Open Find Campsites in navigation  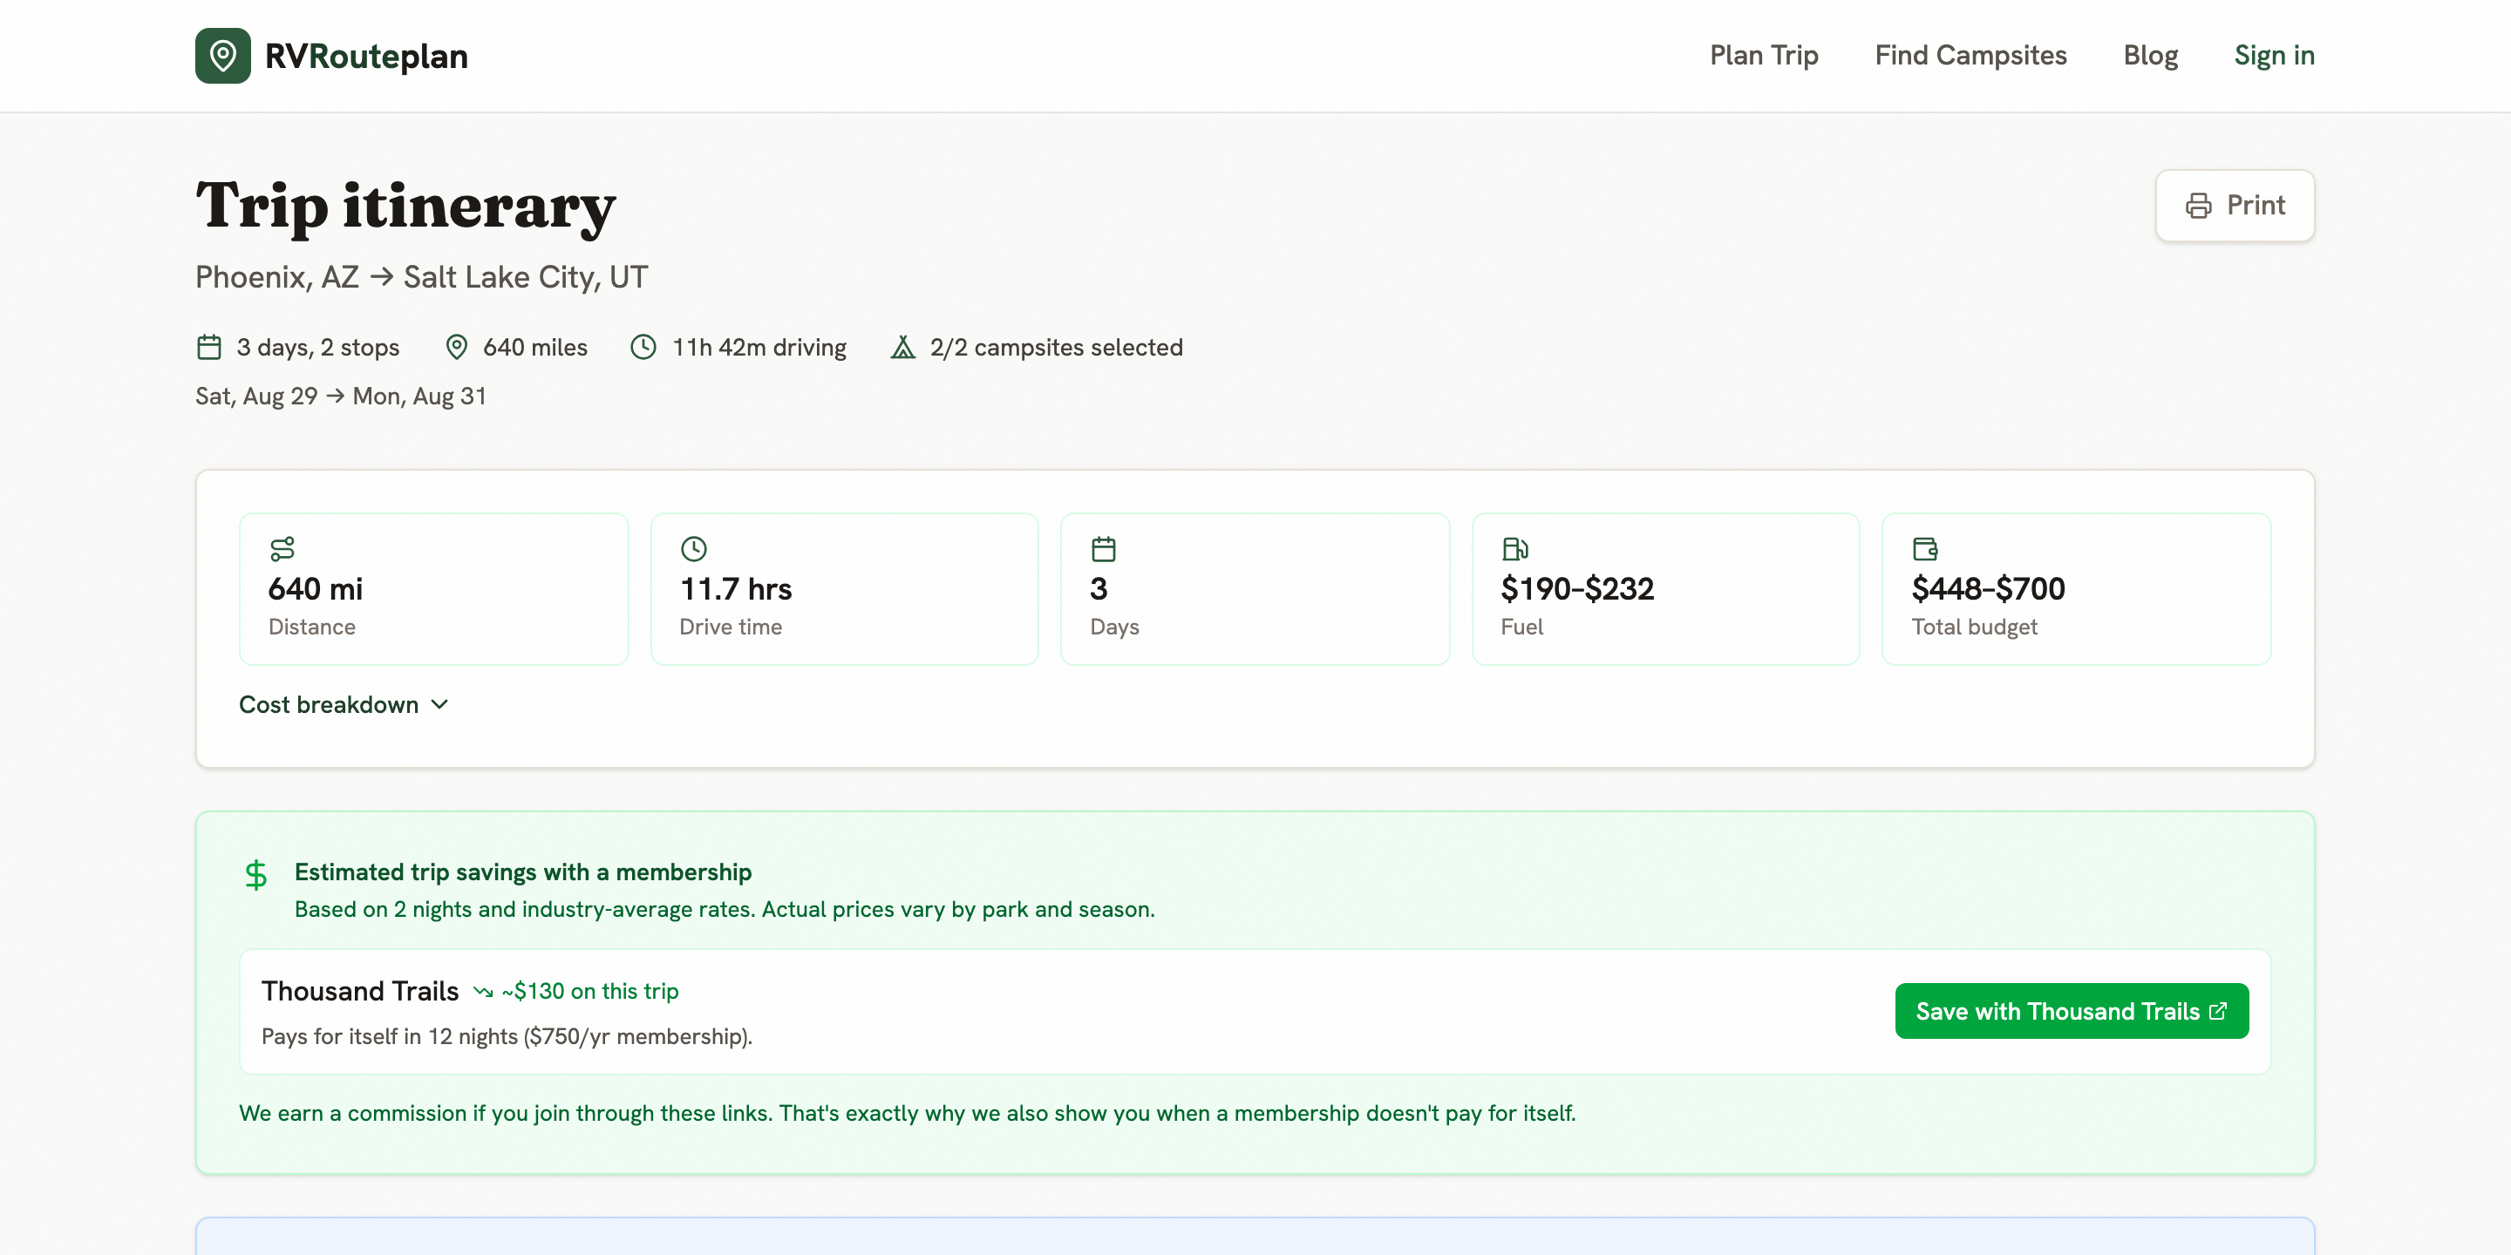[1970, 56]
